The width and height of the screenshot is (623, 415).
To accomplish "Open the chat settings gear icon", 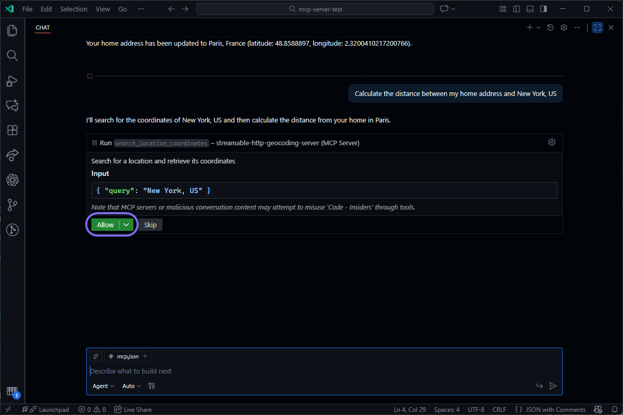I will click(x=564, y=27).
